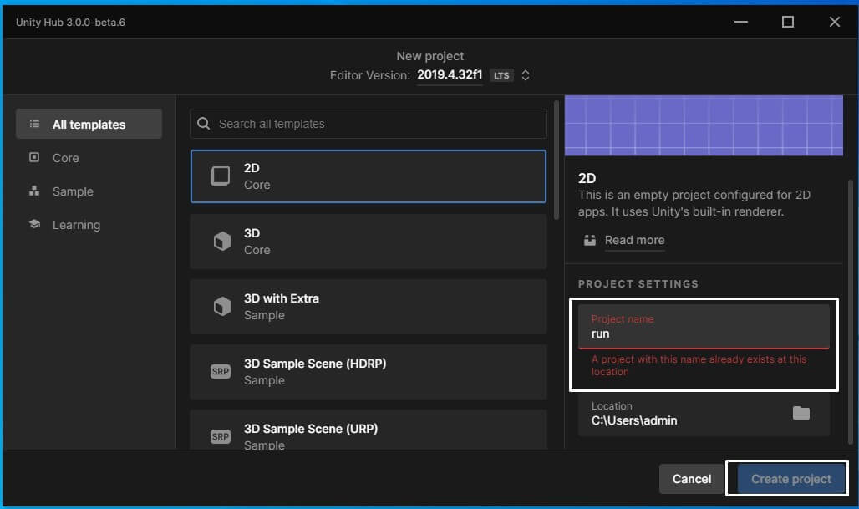Click the 2D template square icon
Image resolution: width=859 pixels, height=509 pixels.
221,176
